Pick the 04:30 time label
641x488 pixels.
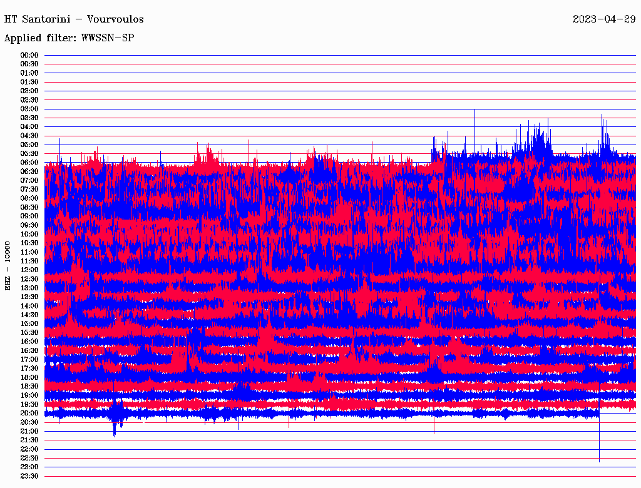click(29, 136)
